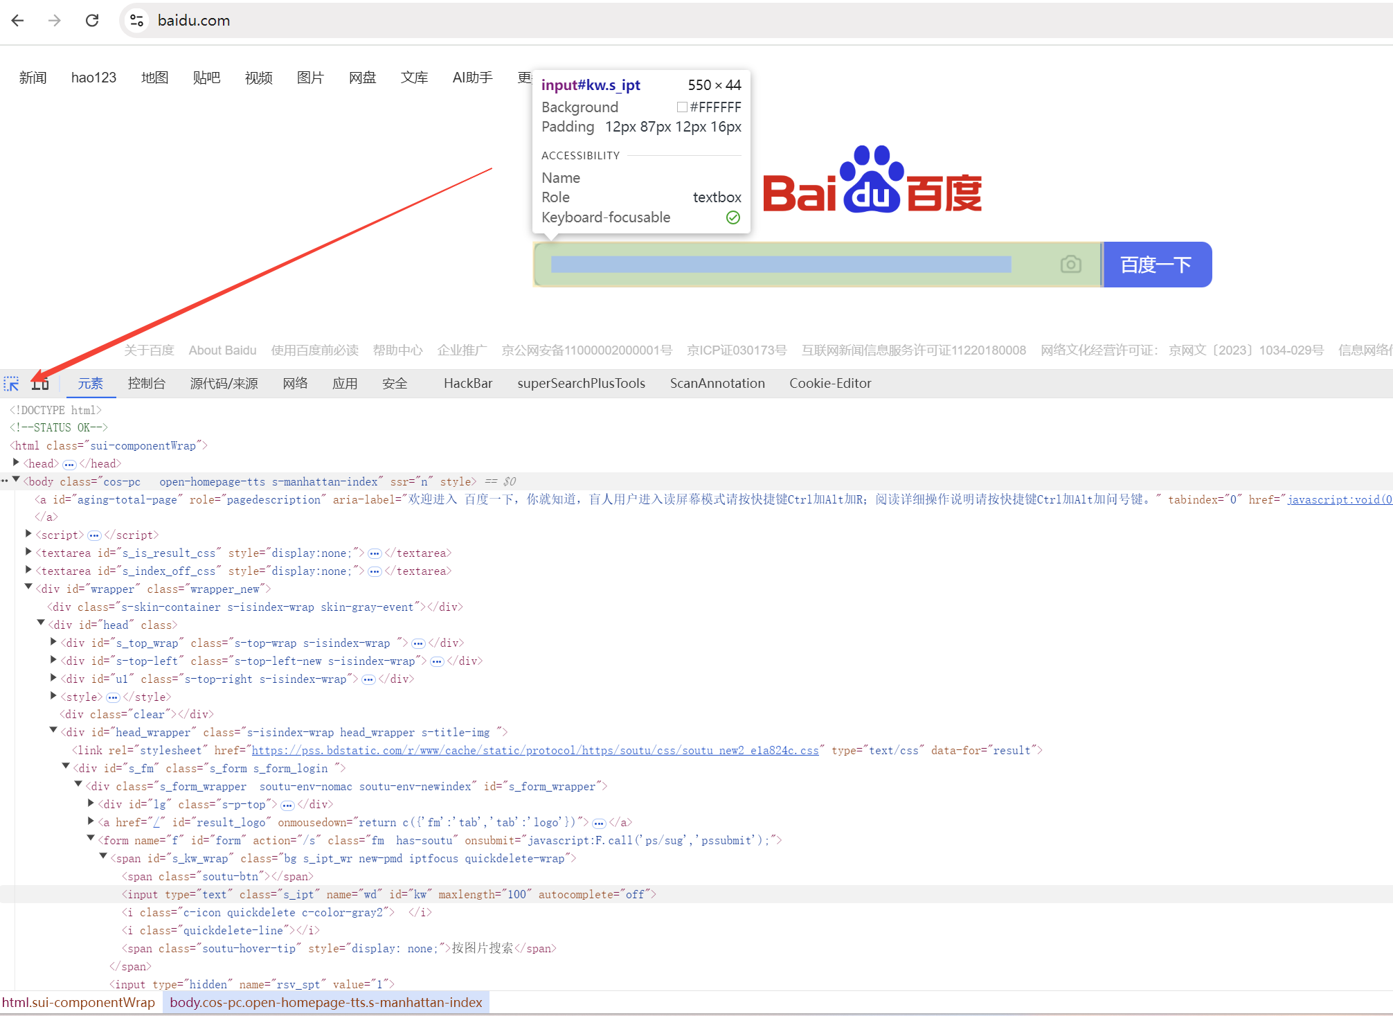This screenshot has height=1016, width=1393.
Task: Collapse the body element node
Action: 16,480
